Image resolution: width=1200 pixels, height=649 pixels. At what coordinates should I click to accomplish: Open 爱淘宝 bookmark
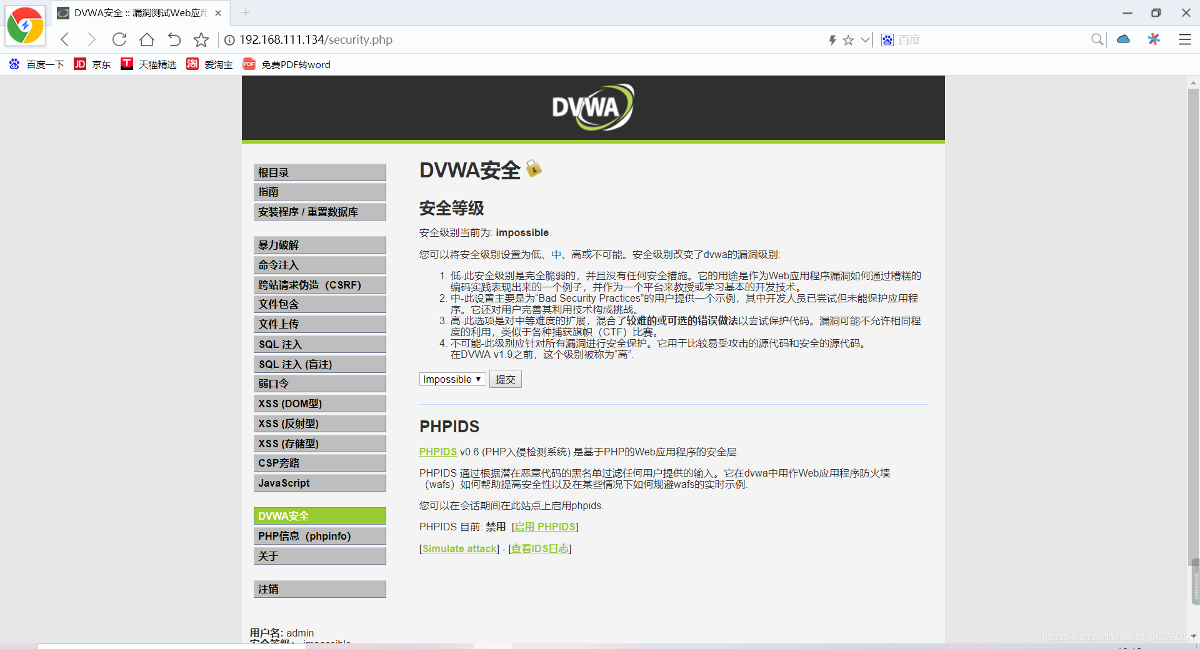(209, 64)
